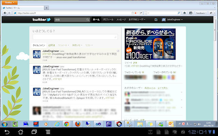Open the file explorer folder taskbar icon

tap(140, 124)
